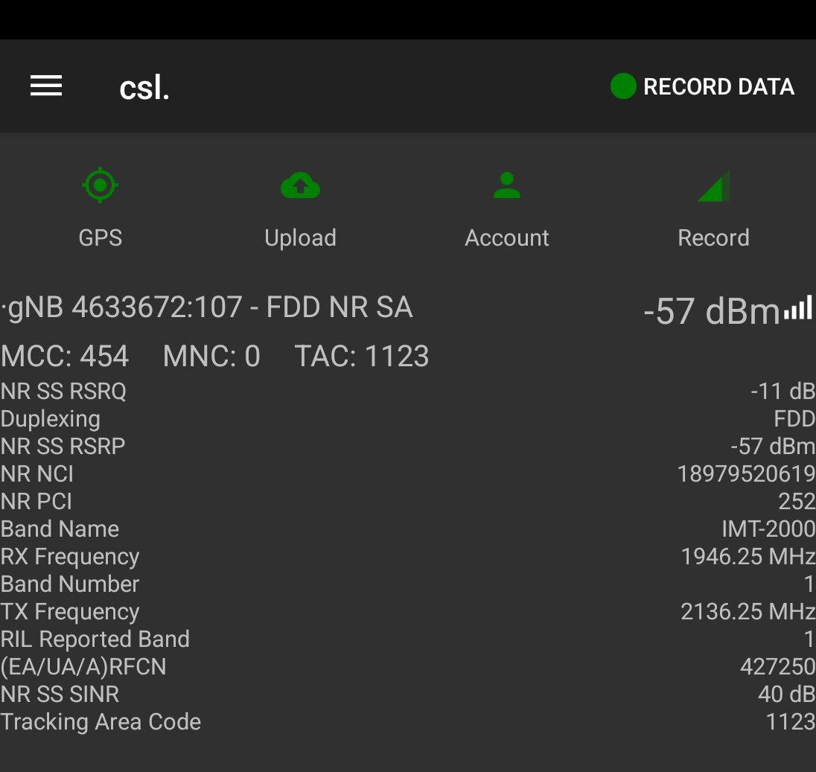Tap the NR SS RSRQ row
The height and width of the screenshot is (772, 816).
coord(408,391)
